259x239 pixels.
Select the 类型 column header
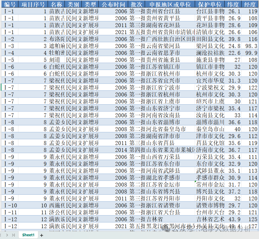[90, 4]
